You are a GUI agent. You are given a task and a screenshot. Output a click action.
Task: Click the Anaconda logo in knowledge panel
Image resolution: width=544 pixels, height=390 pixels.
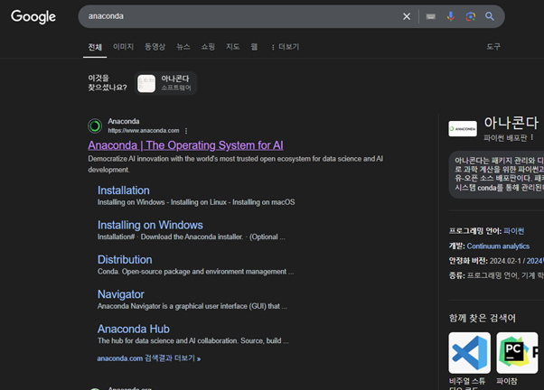coord(463,128)
